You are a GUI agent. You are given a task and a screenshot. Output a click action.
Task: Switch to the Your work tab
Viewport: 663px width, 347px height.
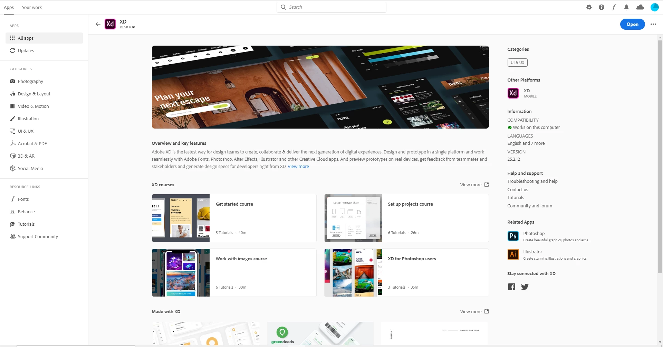coord(32,7)
